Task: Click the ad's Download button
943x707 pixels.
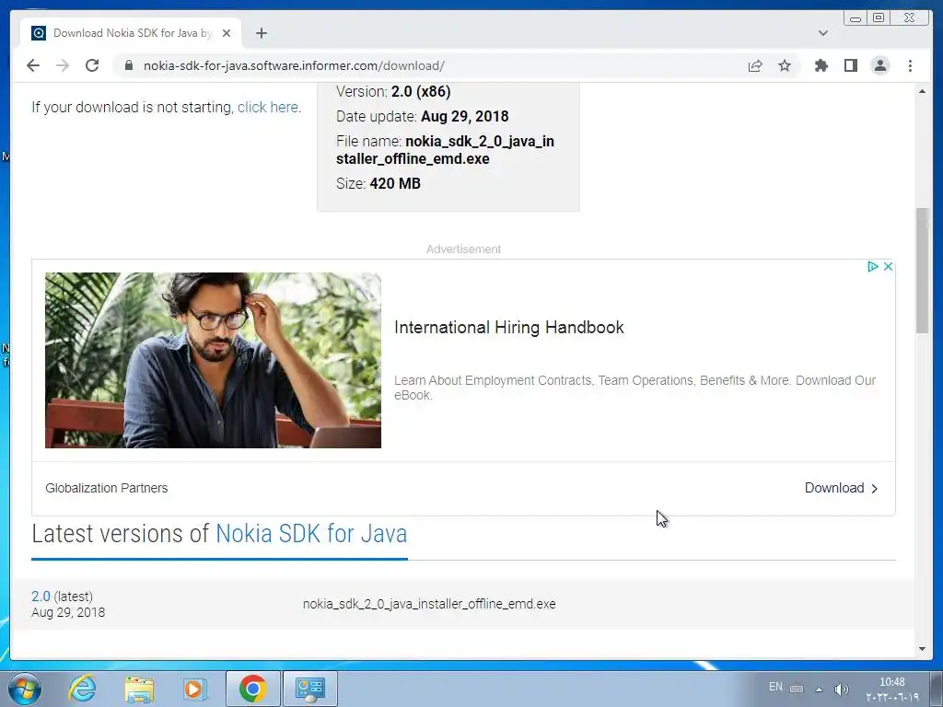Action: pos(841,488)
